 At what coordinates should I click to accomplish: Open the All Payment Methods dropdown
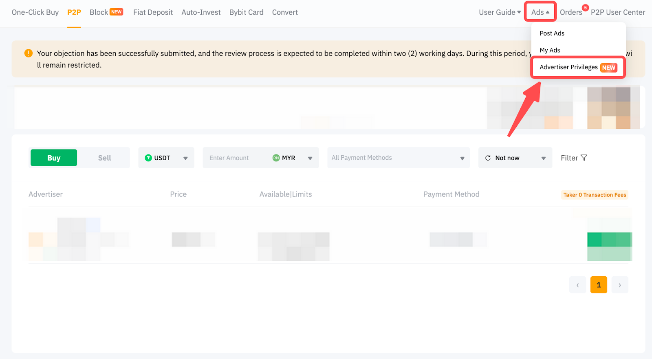tap(398, 158)
